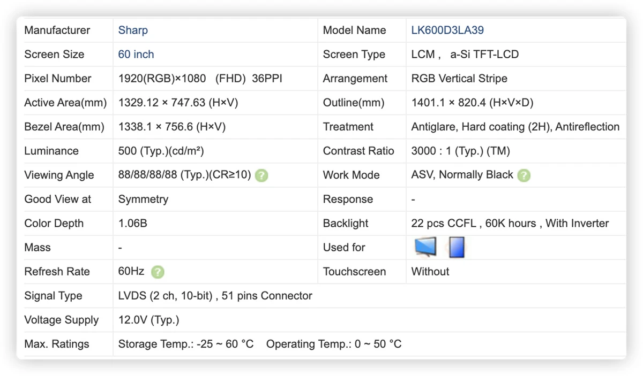Open the Work Mode help question icon
Viewport: 643px width, 376px height.
tap(524, 175)
